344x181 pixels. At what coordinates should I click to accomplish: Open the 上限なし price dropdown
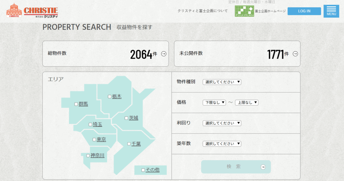[247, 103]
